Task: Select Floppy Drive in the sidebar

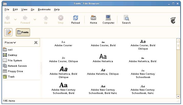Action: click(x=15, y=71)
